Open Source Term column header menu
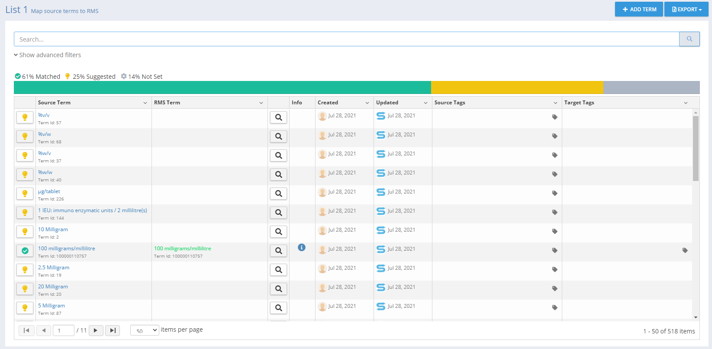The width and height of the screenshot is (712, 349). pyautogui.click(x=145, y=103)
